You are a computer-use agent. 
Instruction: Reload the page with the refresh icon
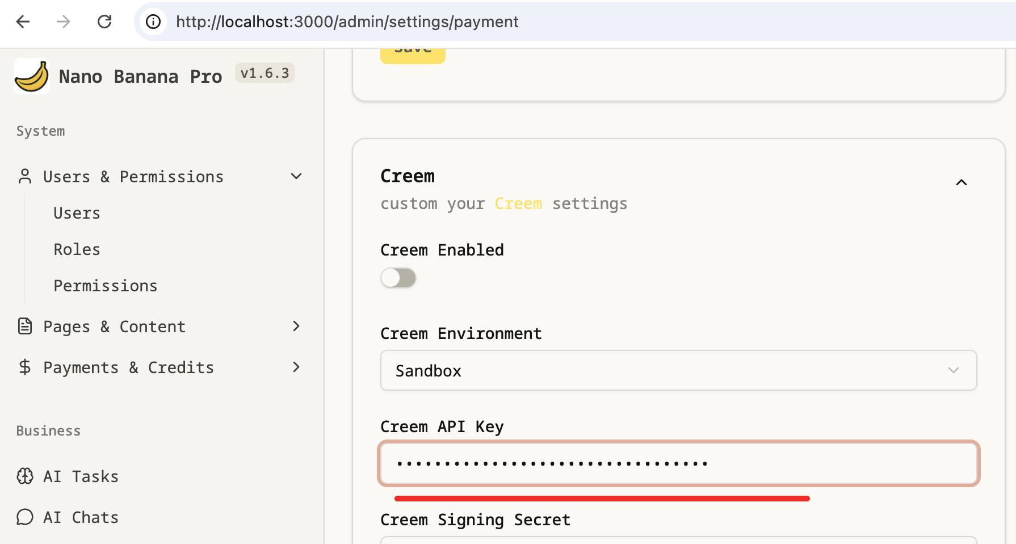[x=104, y=22]
